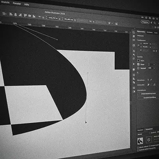Click the horizontal align left icon
The width and height of the screenshot is (159, 159).
click(x=11, y=14)
